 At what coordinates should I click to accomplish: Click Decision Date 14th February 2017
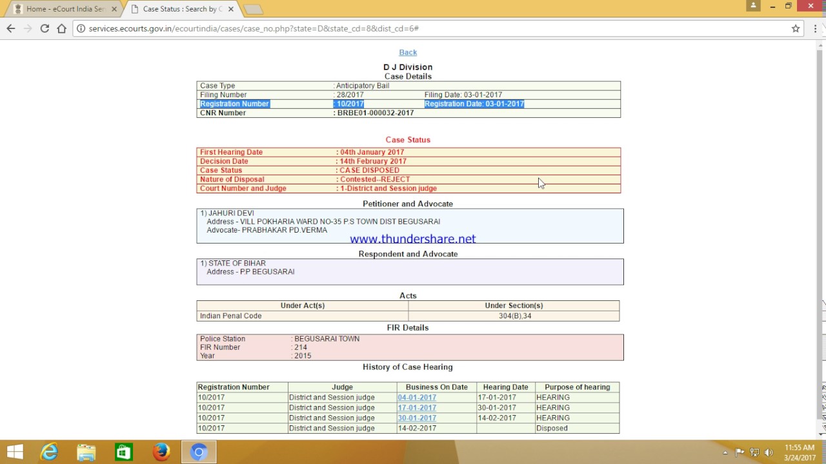[x=373, y=161]
